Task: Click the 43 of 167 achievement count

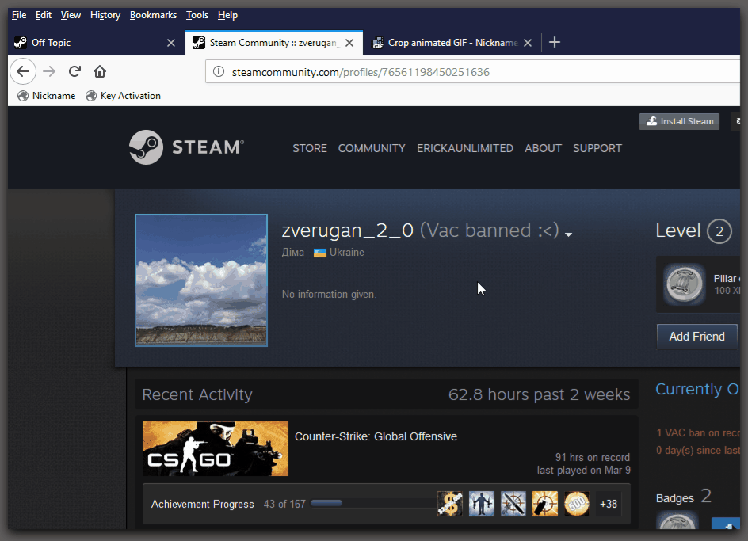Action: click(x=284, y=505)
